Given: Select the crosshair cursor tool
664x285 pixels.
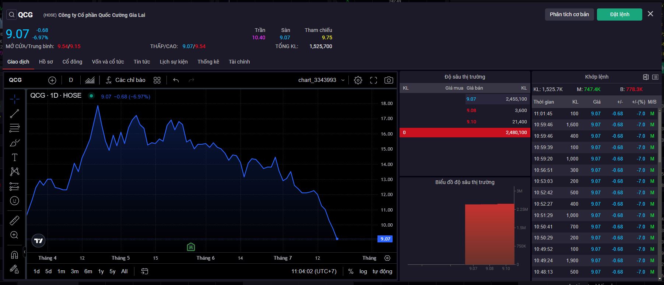Looking at the screenshot, I should point(15,99).
